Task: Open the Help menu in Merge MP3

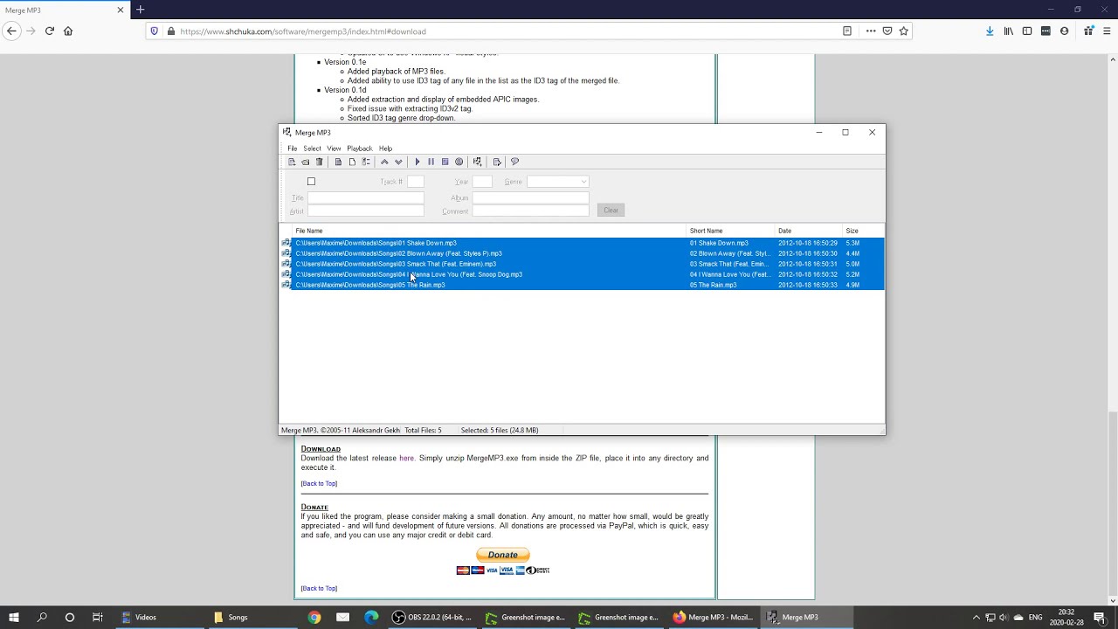Action: coord(385,149)
